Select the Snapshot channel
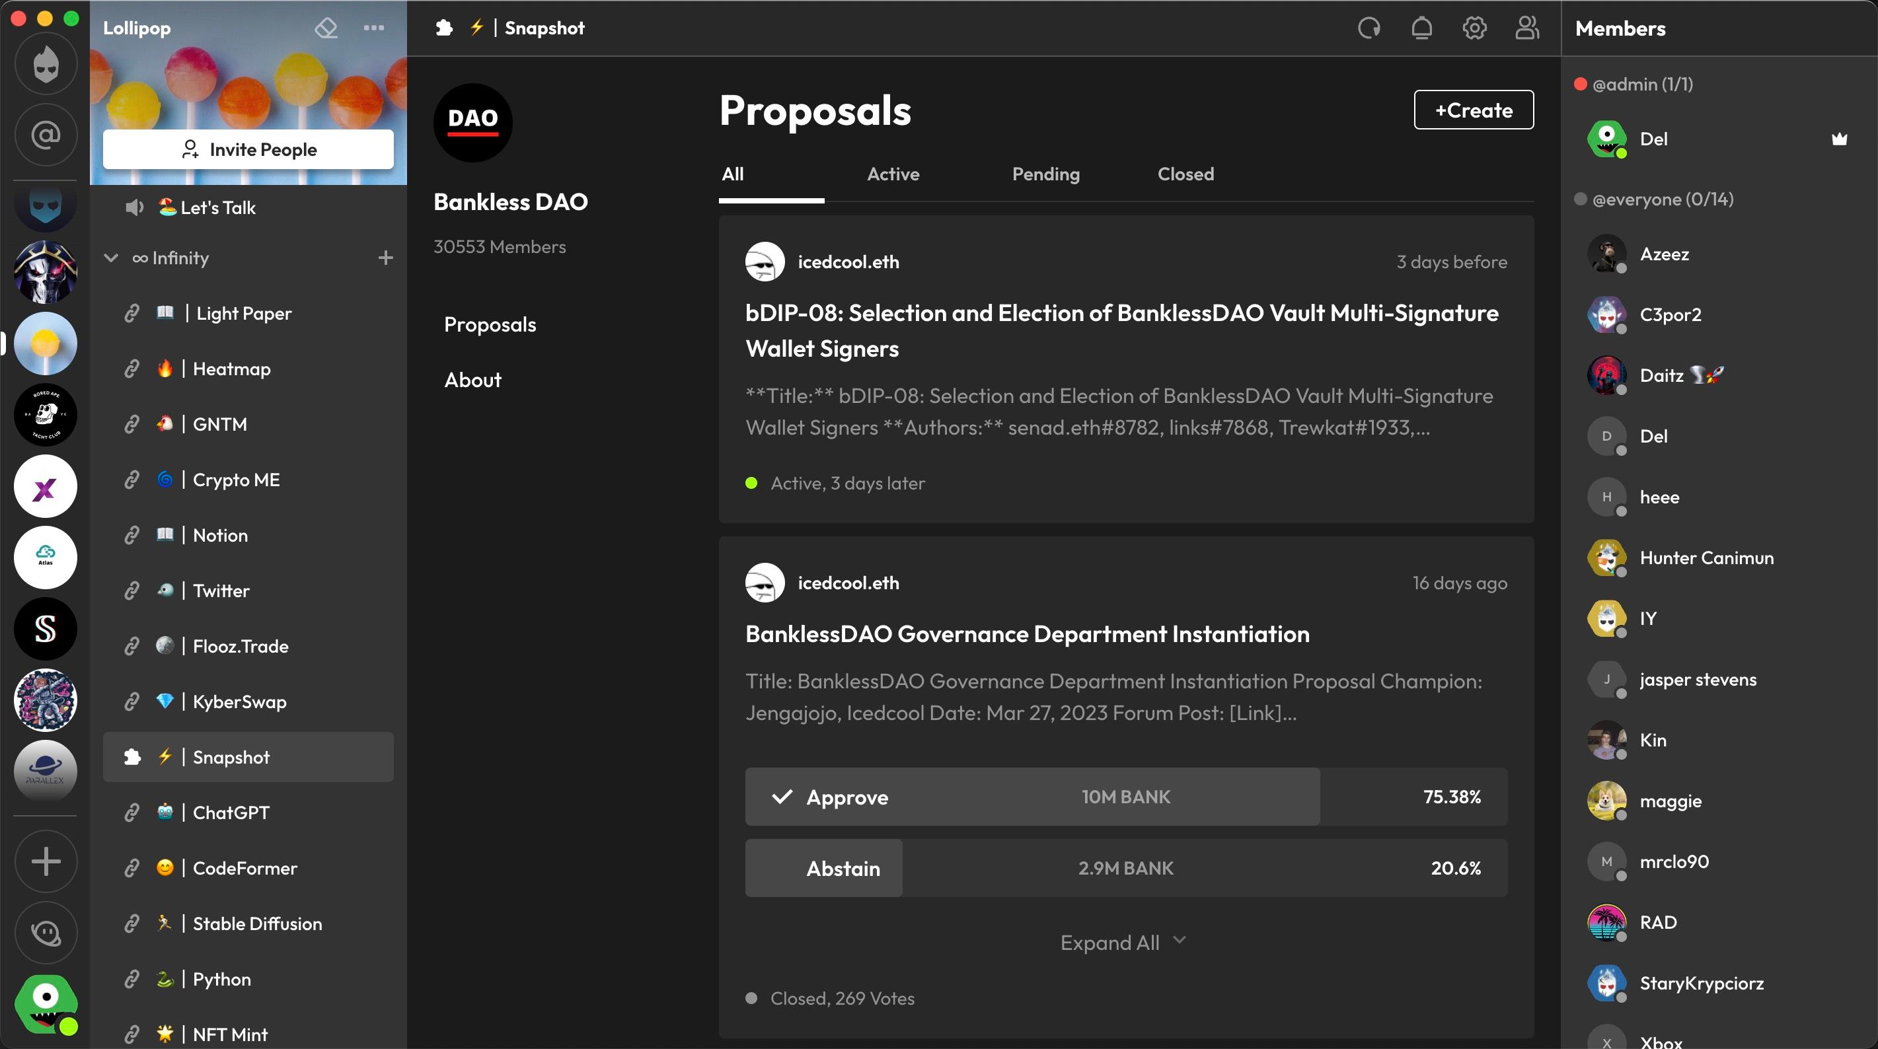Viewport: 1878px width, 1049px height. [x=248, y=756]
